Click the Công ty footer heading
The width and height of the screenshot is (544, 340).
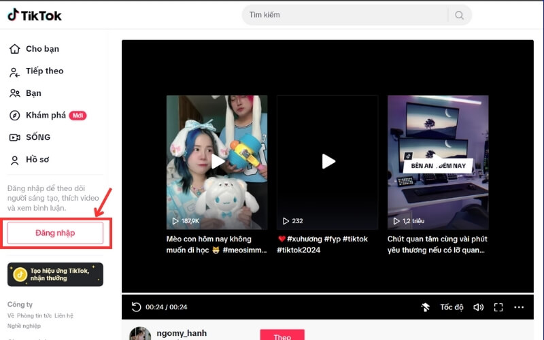(x=20, y=304)
